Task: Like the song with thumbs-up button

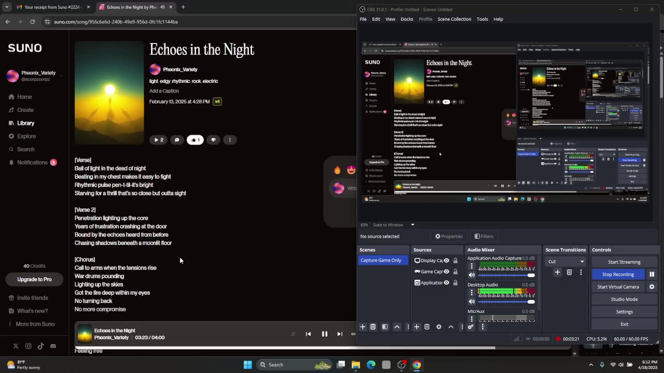Action: pos(195,140)
